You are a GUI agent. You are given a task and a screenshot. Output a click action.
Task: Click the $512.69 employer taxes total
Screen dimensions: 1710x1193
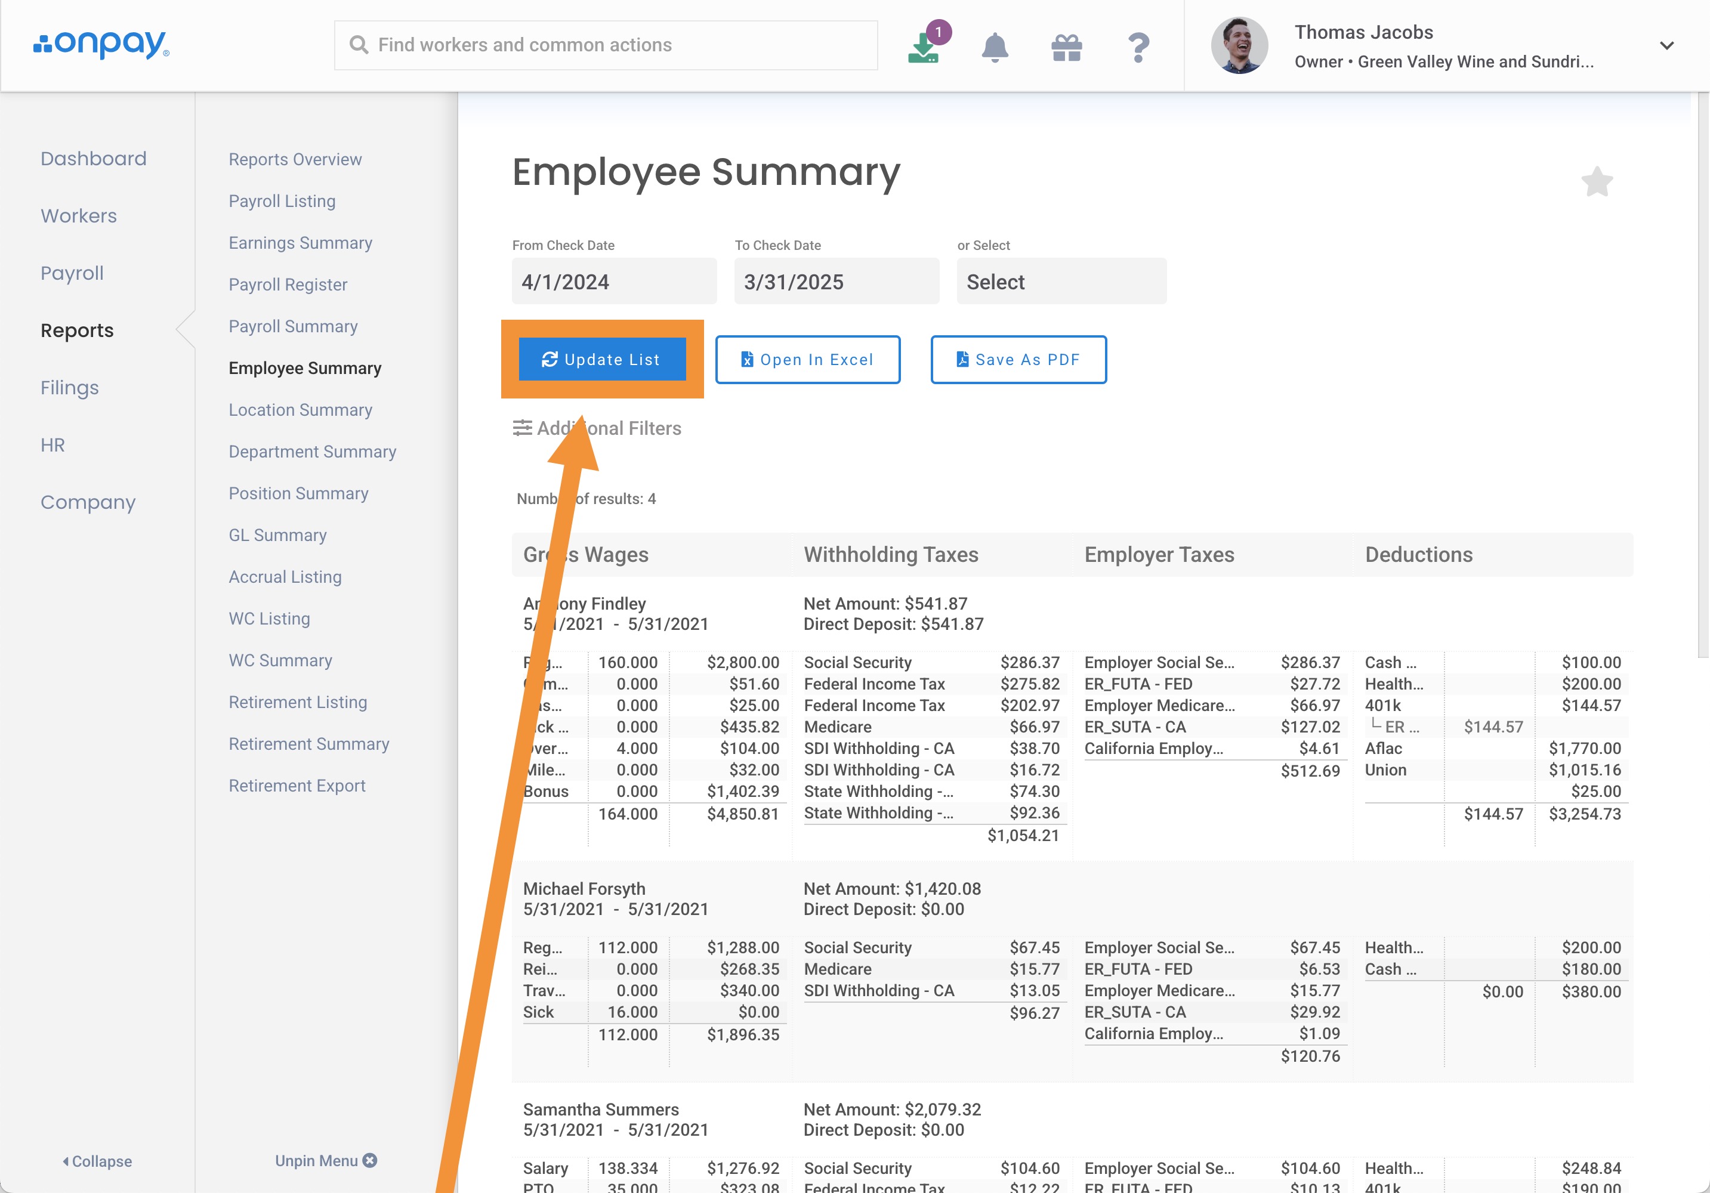[x=1310, y=771]
